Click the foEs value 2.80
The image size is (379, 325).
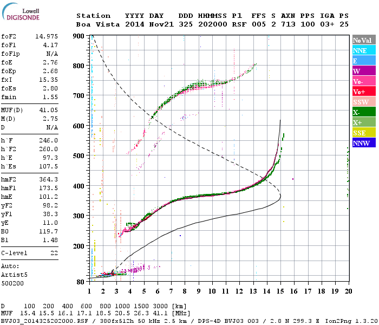[50, 88]
